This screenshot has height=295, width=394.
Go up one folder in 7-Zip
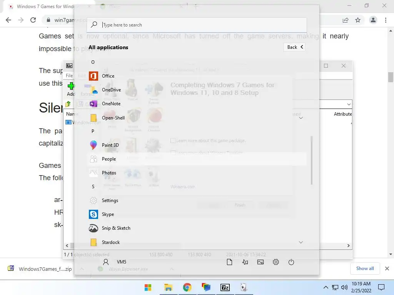[x=68, y=104]
